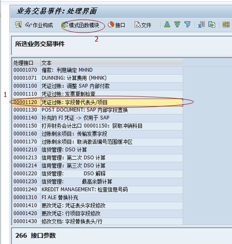Export list to spreadsheet icon
This screenshot has width=232, height=244.
pyautogui.click(x=201, y=25)
